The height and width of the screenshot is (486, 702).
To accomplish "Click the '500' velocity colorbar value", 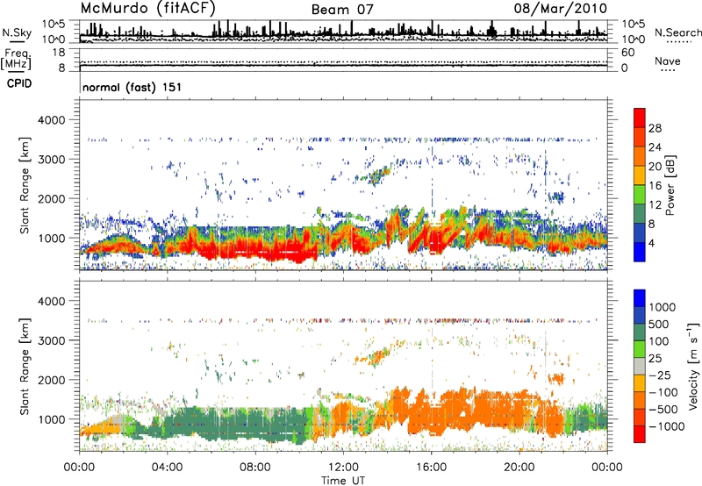I will (659, 325).
